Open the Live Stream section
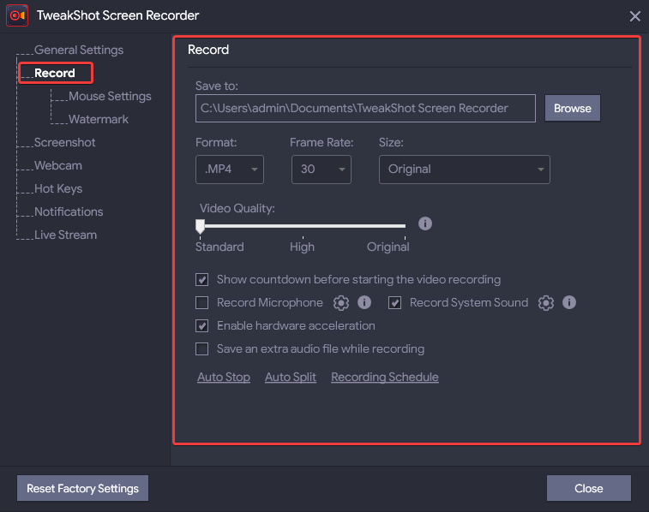The image size is (649, 512). pyautogui.click(x=65, y=235)
